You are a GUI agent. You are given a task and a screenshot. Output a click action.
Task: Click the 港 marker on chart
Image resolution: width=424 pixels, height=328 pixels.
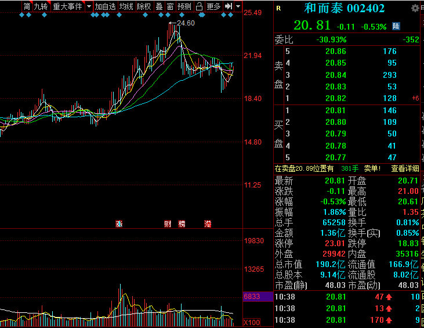coord(208,224)
